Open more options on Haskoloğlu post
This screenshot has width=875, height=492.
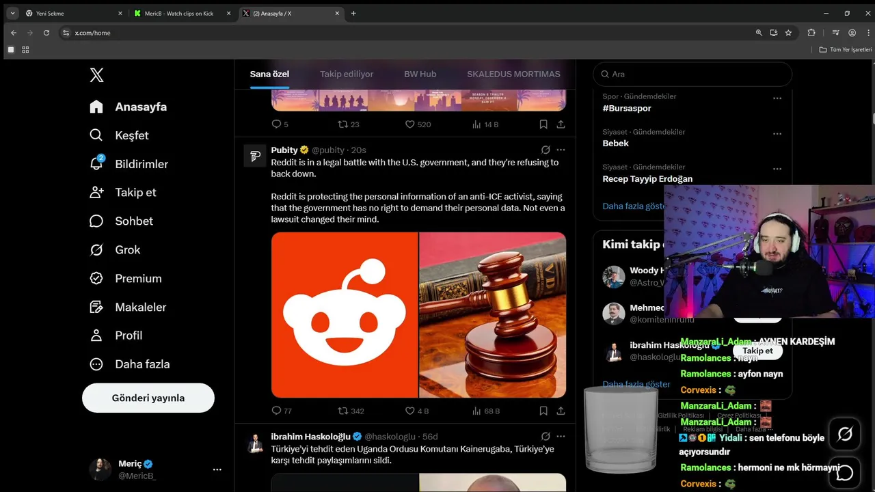[x=561, y=436]
